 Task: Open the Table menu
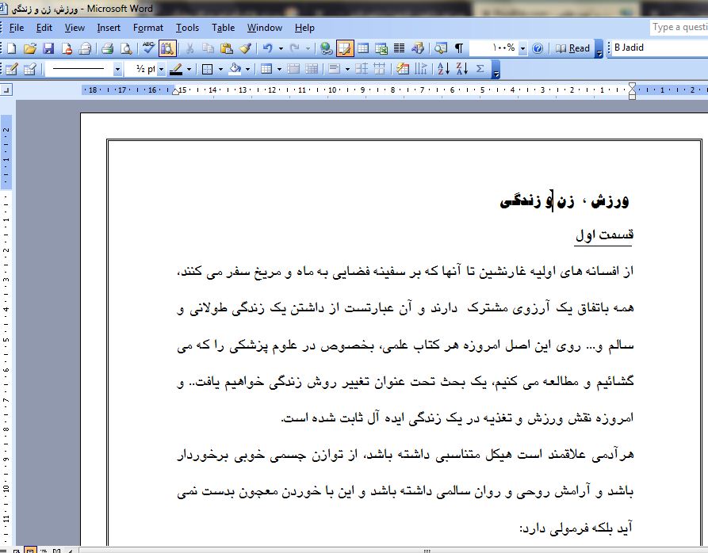pos(223,28)
